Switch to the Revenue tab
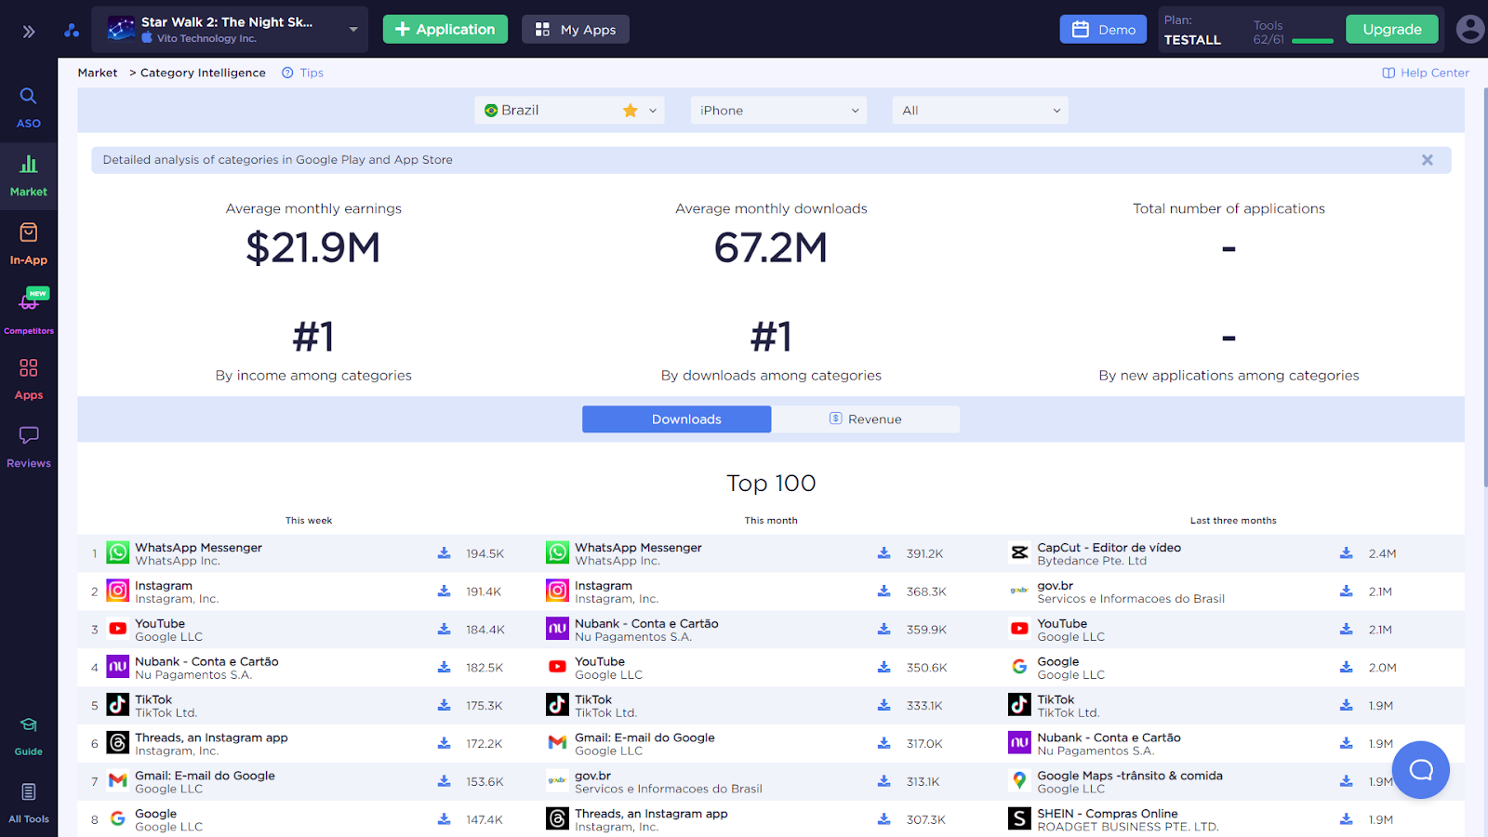Screen dimensions: 1488x837 [866, 419]
